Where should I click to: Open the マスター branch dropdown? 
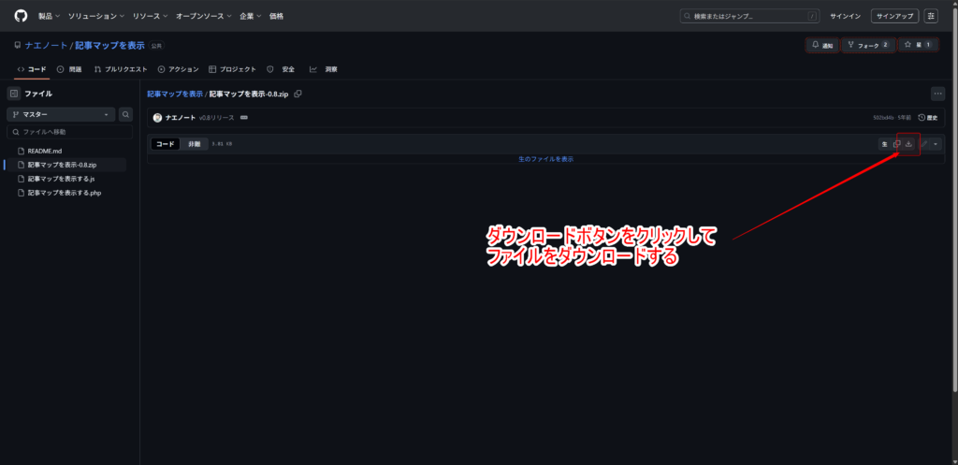pos(61,114)
